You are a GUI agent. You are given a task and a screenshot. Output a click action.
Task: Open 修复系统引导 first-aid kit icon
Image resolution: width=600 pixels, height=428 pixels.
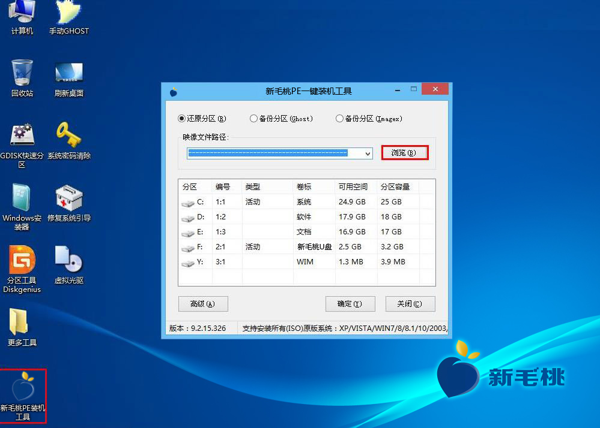click(69, 203)
